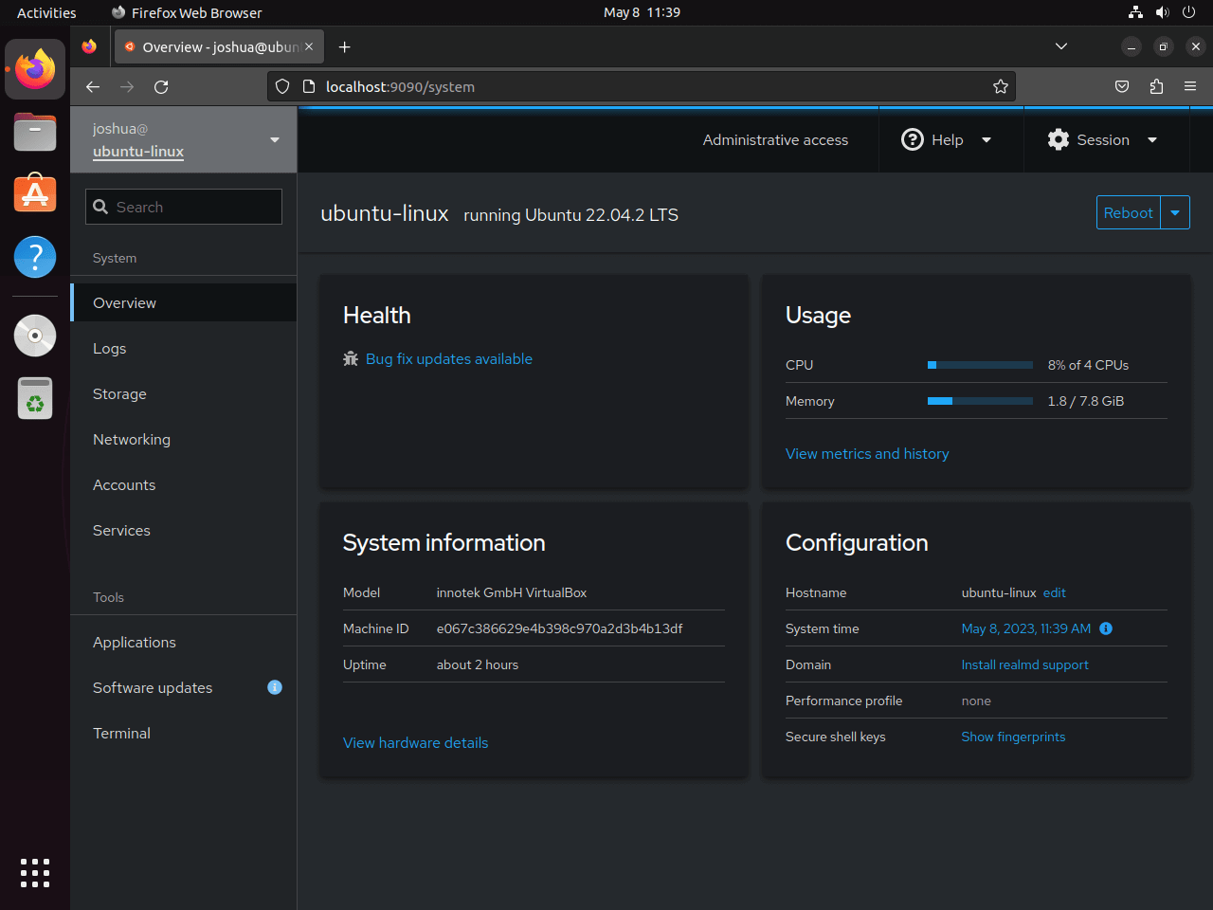Open the Help question mark icon
This screenshot has height=910, width=1213.
[x=912, y=139]
